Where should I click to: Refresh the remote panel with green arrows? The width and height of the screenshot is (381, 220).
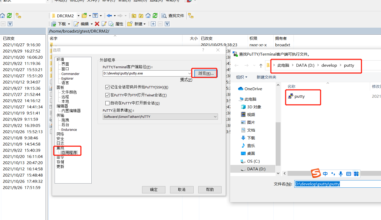tap(155, 16)
